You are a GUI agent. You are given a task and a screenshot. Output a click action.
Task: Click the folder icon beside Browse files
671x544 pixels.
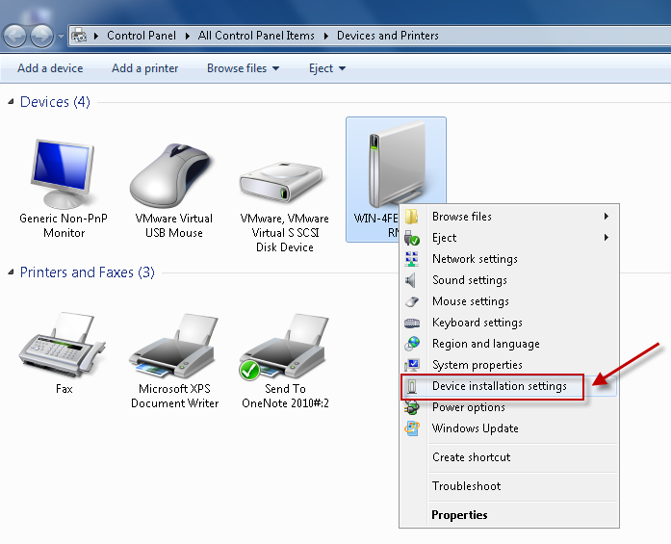tap(412, 217)
